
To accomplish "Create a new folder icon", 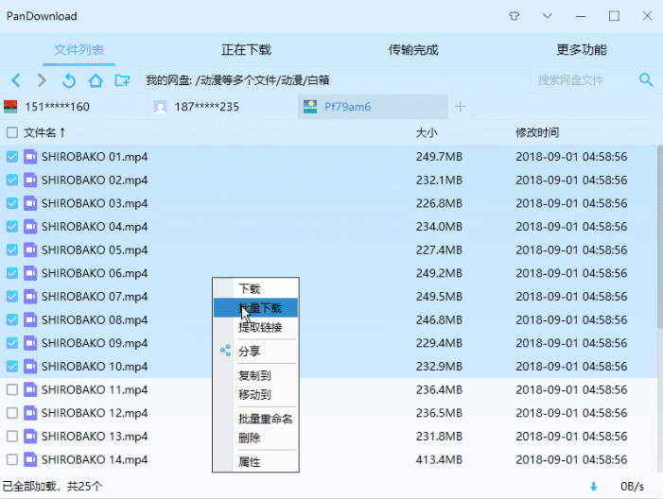I will click(122, 79).
